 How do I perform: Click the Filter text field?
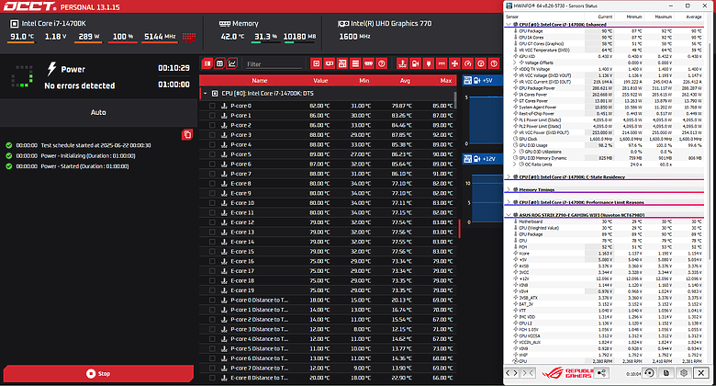(274, 64)
